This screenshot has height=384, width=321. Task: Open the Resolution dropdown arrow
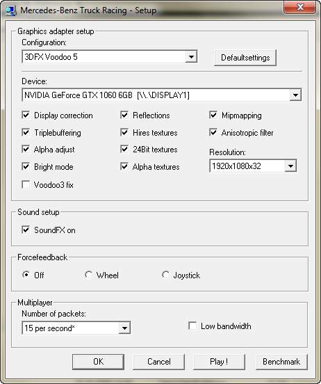click(x=290, y=166)
